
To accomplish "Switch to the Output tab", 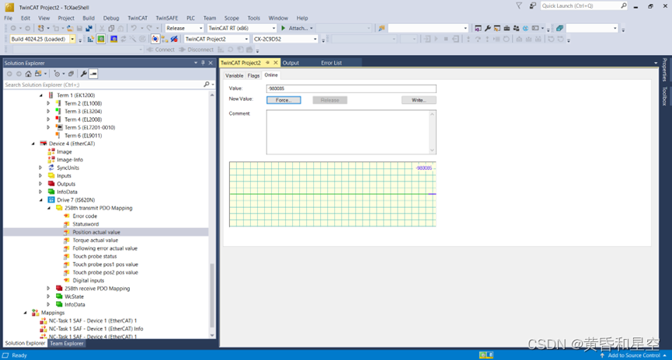I will coord(291,63).
